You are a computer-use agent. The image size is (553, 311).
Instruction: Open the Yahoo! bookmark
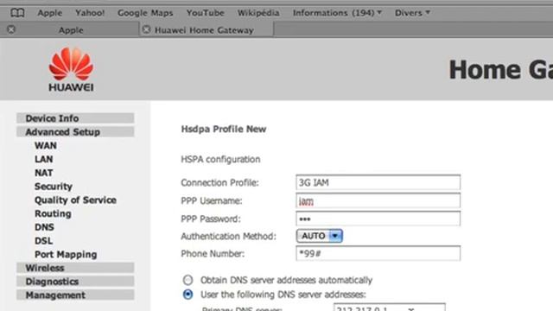pyautogui.click(x=90, y=13)
